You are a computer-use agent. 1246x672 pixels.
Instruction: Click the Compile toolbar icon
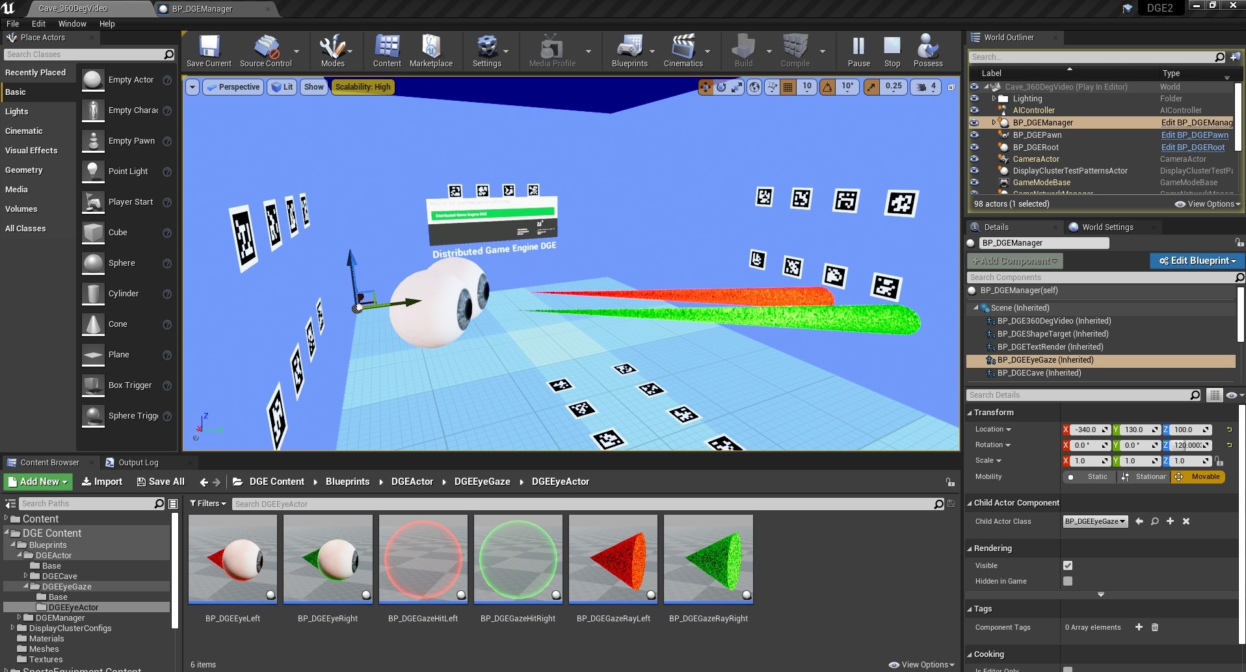[795, 51]
